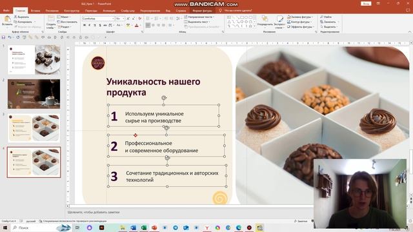Toggle Italic text formatting

[90, 25]
